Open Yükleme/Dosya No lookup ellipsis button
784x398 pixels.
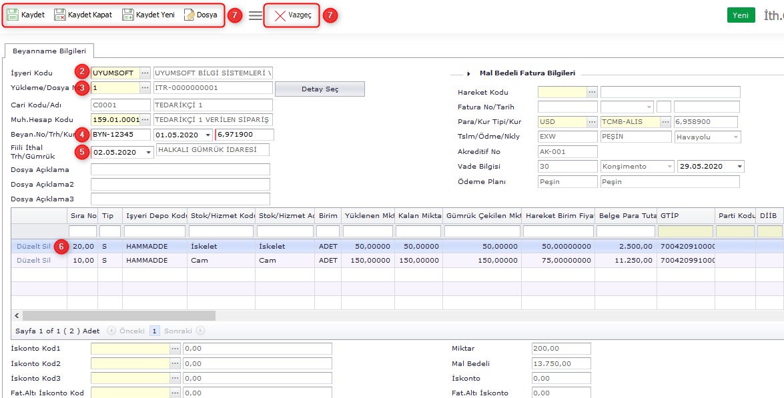pos(145,88)
